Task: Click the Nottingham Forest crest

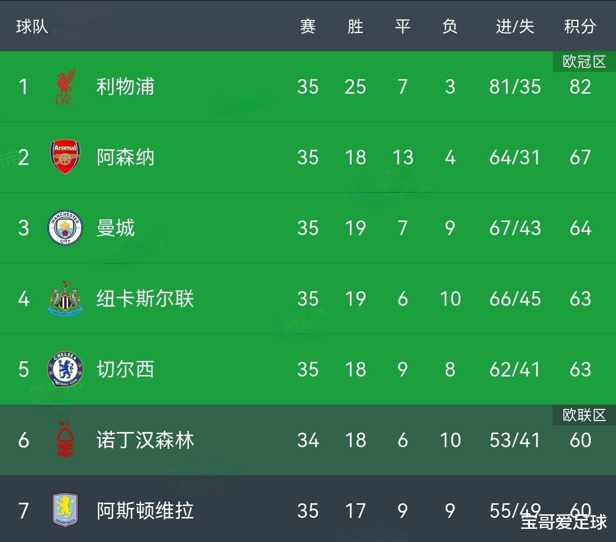Action: coord(65,439)
